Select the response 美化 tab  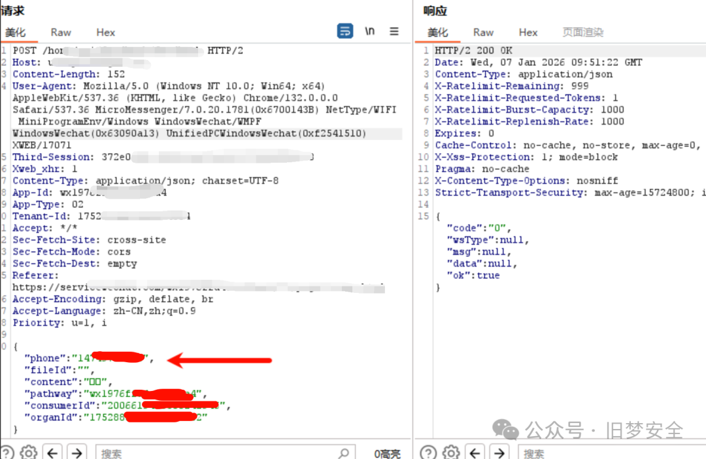[437, 33]
